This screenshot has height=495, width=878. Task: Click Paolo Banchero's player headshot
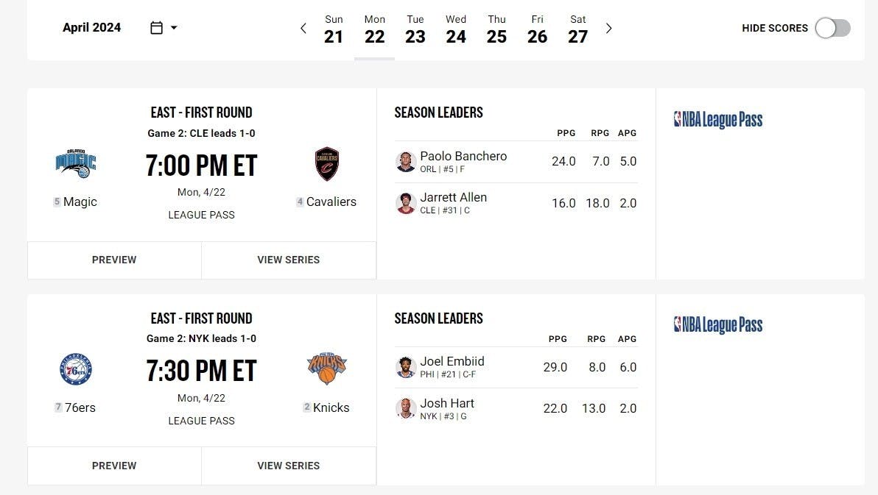click(x=406, y=162)
